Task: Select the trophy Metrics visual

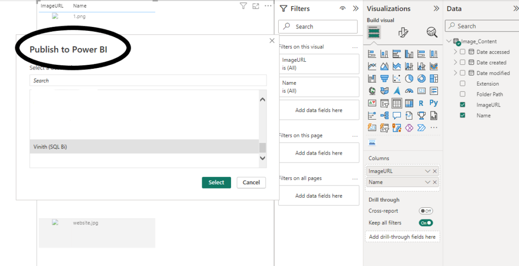Action: tap(421, 116)
